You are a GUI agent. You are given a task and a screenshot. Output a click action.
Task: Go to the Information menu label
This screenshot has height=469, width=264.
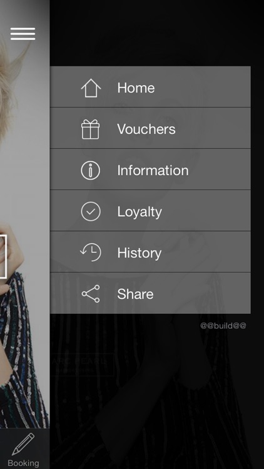153,170
